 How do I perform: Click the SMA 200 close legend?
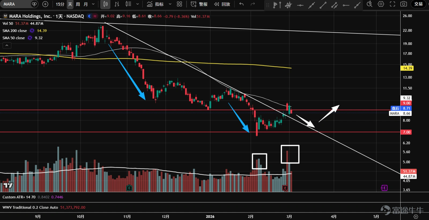tap(15, 31)
